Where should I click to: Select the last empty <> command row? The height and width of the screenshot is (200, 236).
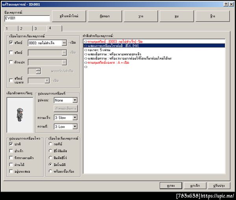tap(154, 67)
